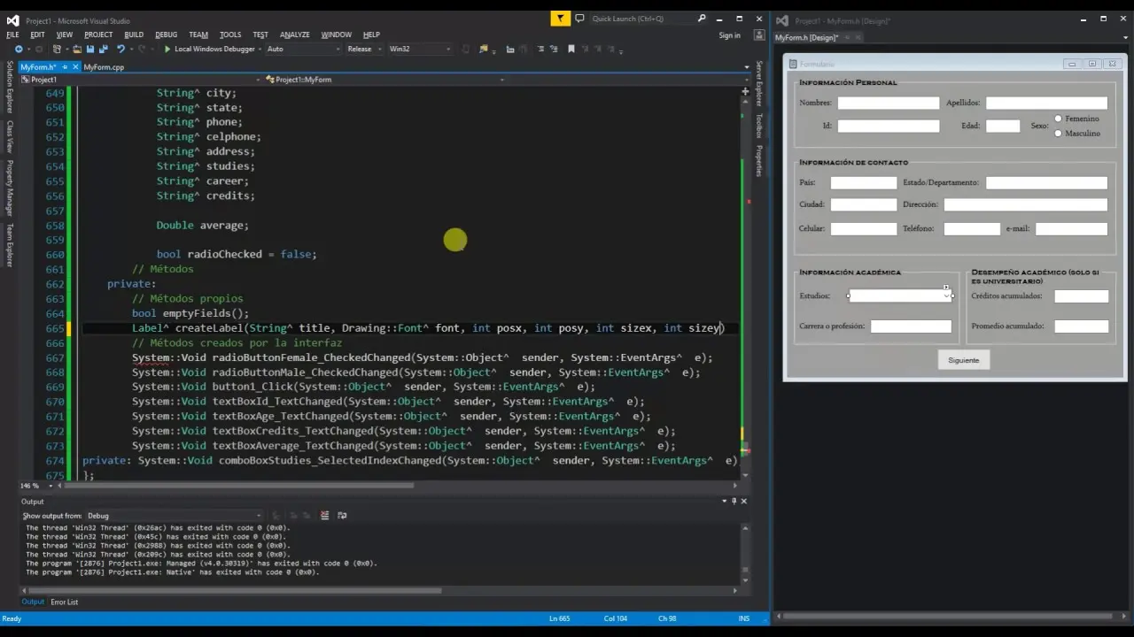Viewport: 1134px width, 637px height.
Task: Click the Siguiente button on the form
Action: click(x=963, y=360)
